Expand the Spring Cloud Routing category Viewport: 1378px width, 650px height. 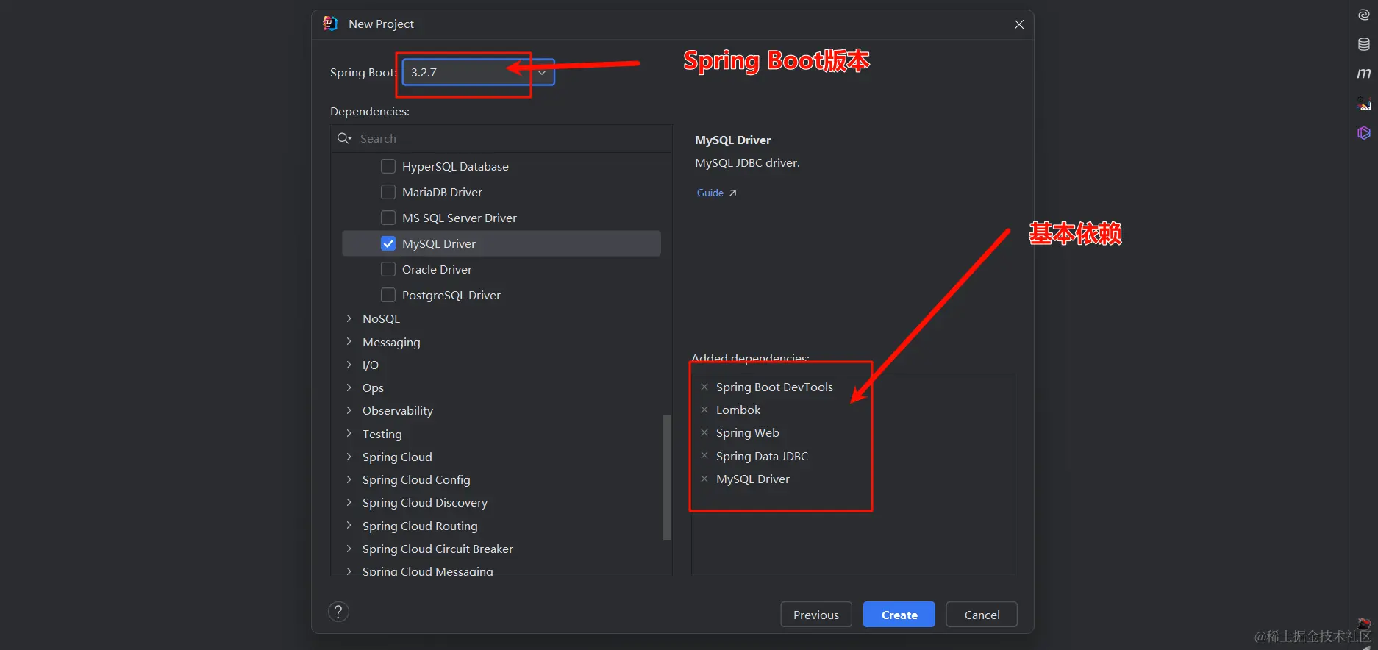coord(349,526)
